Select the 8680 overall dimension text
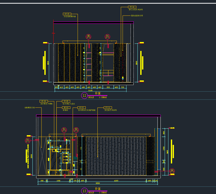The height and width of the screenshot is (194, 216). (98, 183)
